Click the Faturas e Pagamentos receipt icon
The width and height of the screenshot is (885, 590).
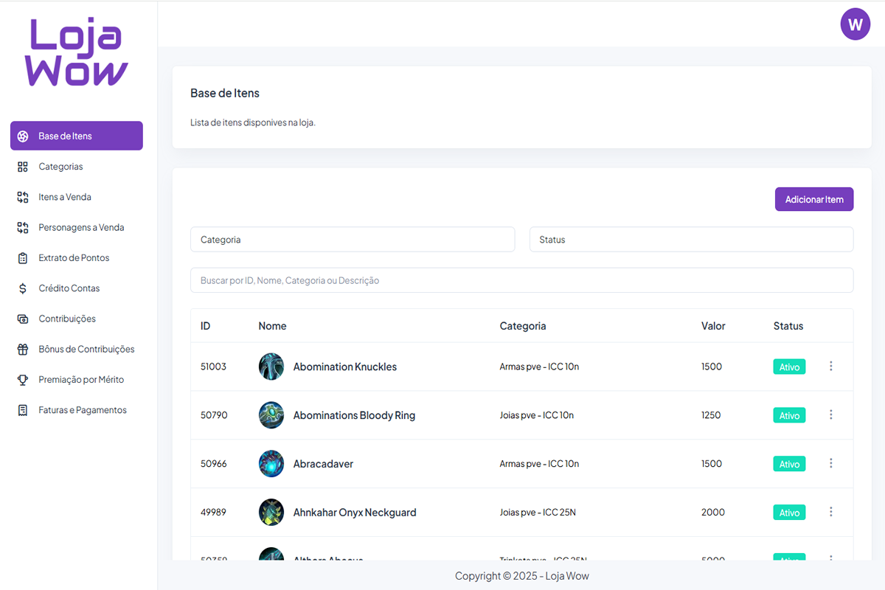[x=23, y=410]
